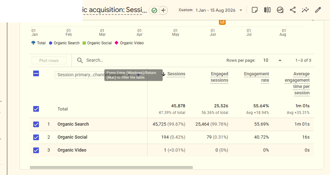Click the plus icon to add secondary dimension
Image resolution: width=330 pixels, height=175 pixels.
pos(138,75)
